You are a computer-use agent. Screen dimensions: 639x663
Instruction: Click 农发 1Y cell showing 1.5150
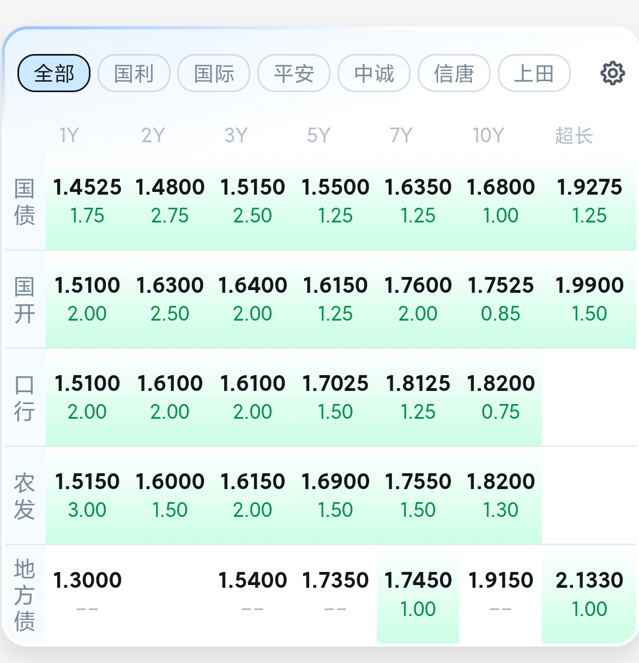tap(87, 495)
